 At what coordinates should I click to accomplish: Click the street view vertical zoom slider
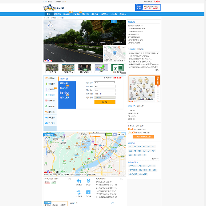point(50,34)
